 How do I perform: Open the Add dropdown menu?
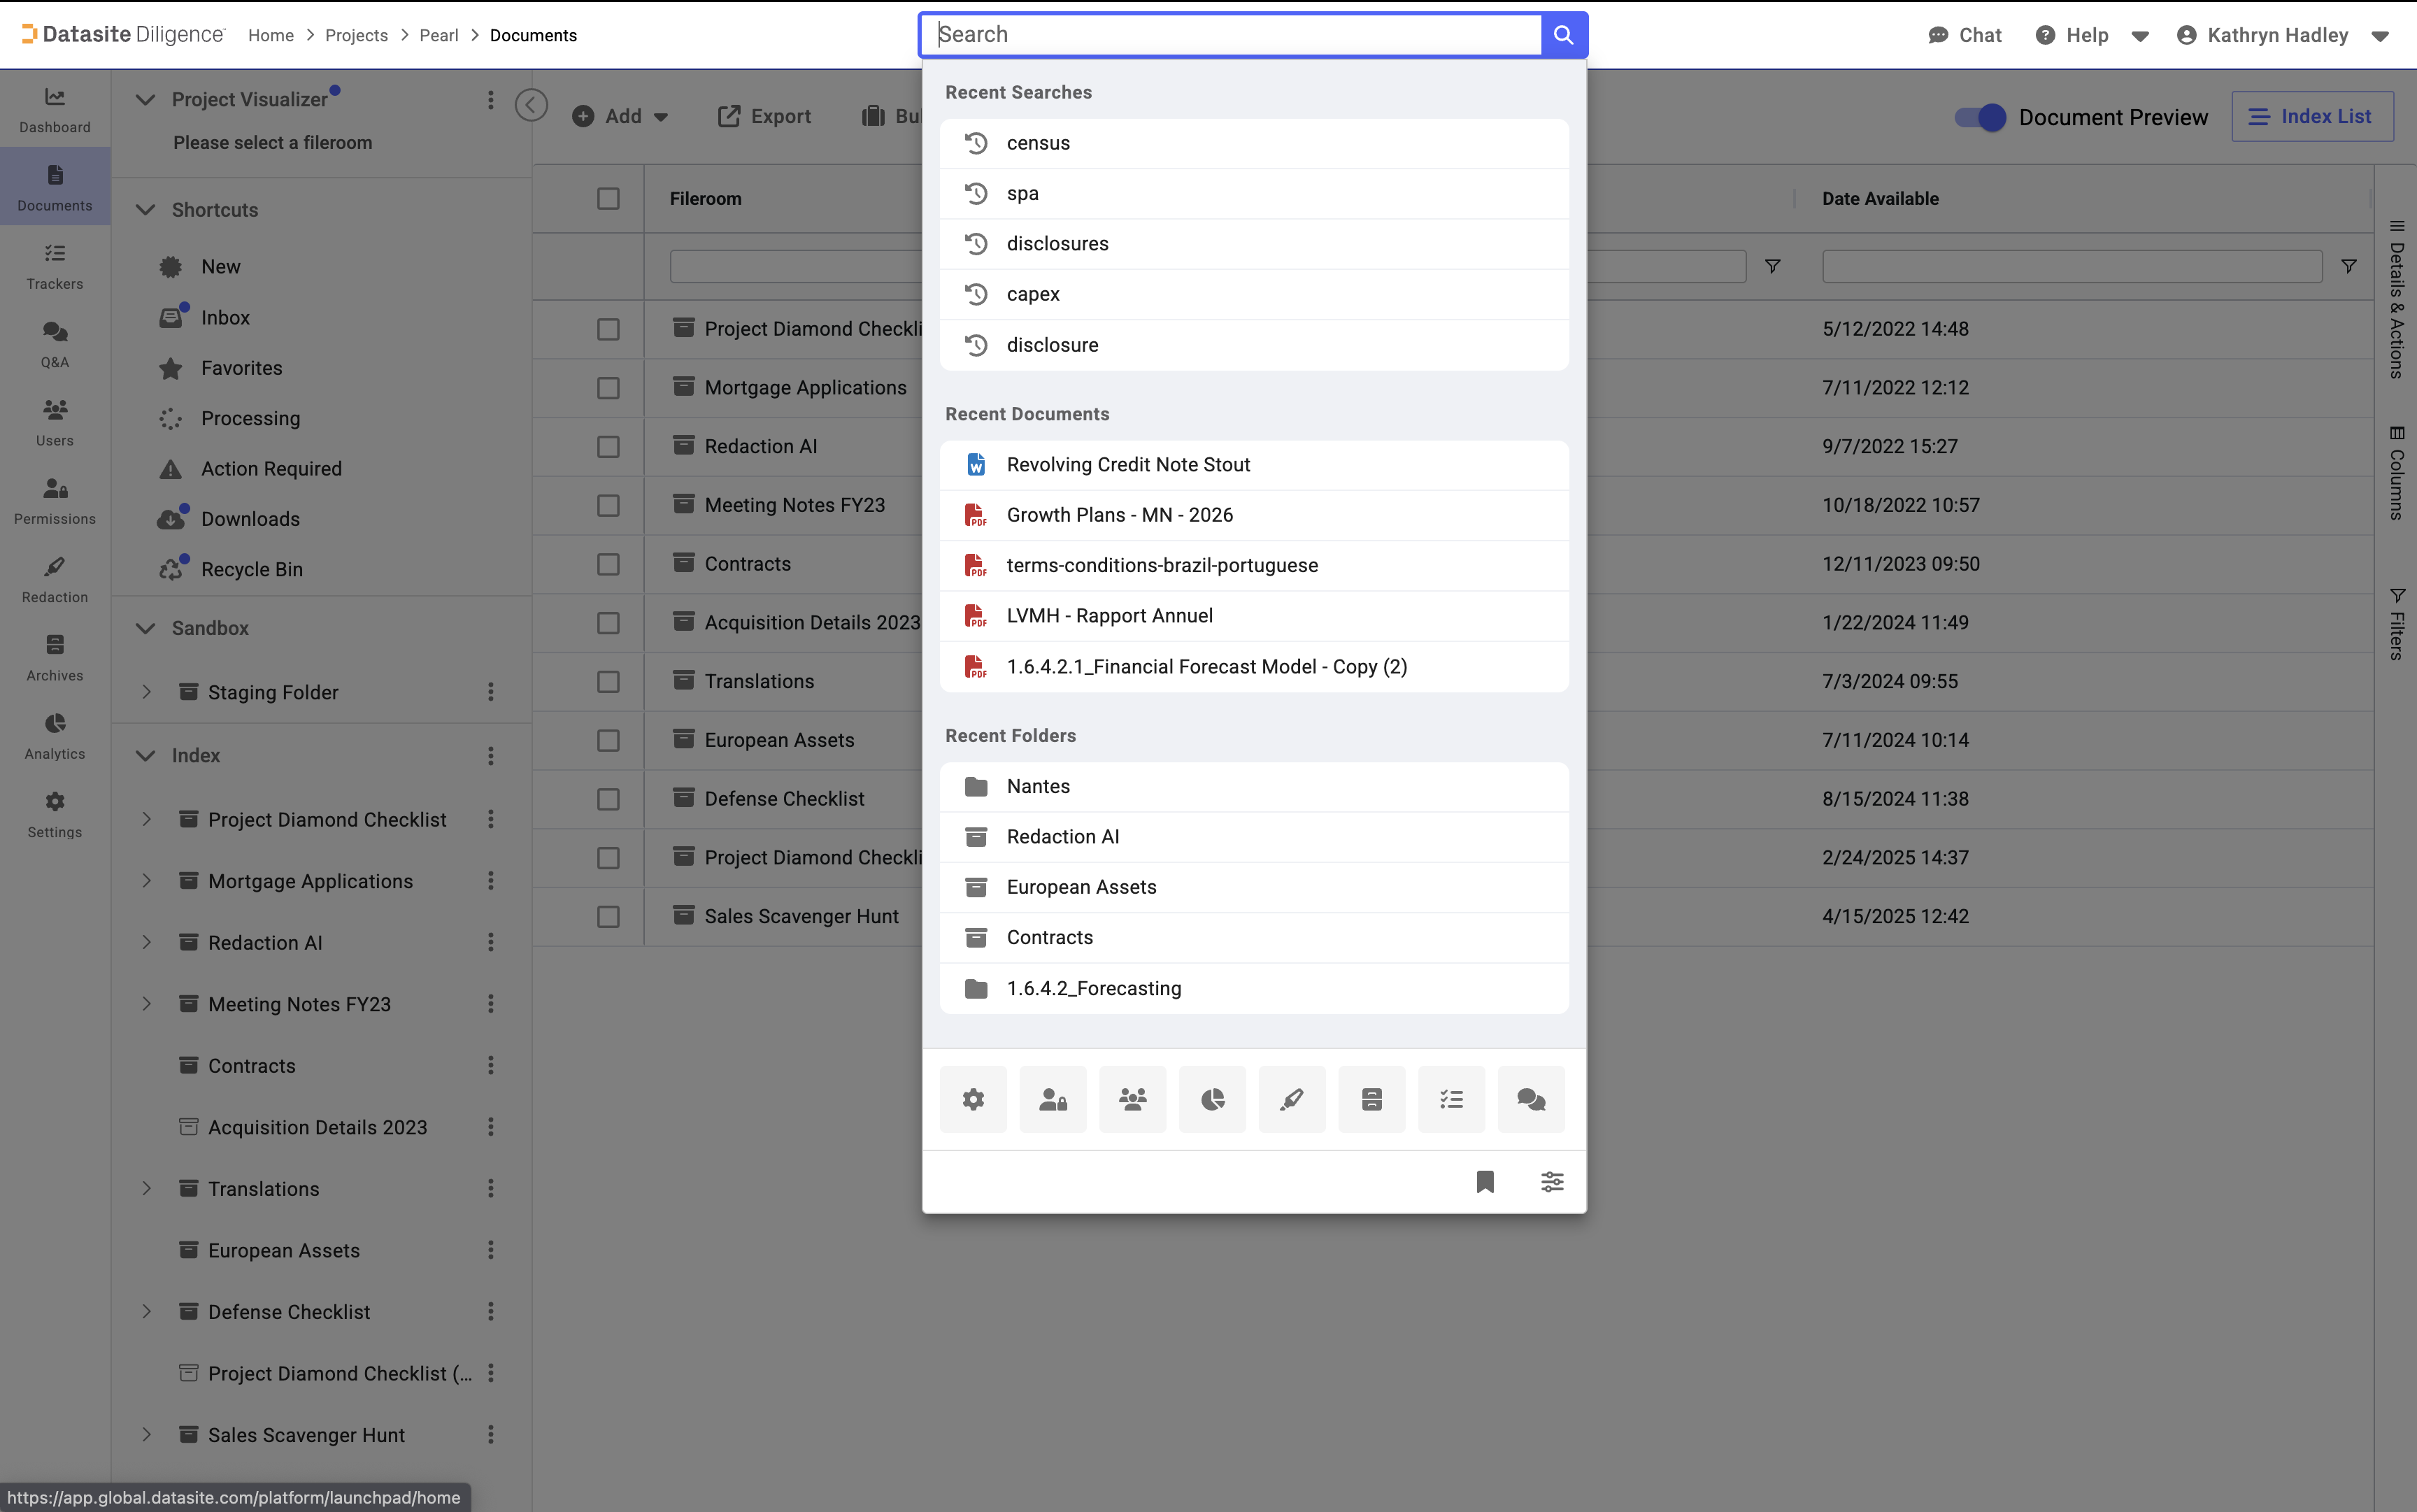[x=620, y=116]
